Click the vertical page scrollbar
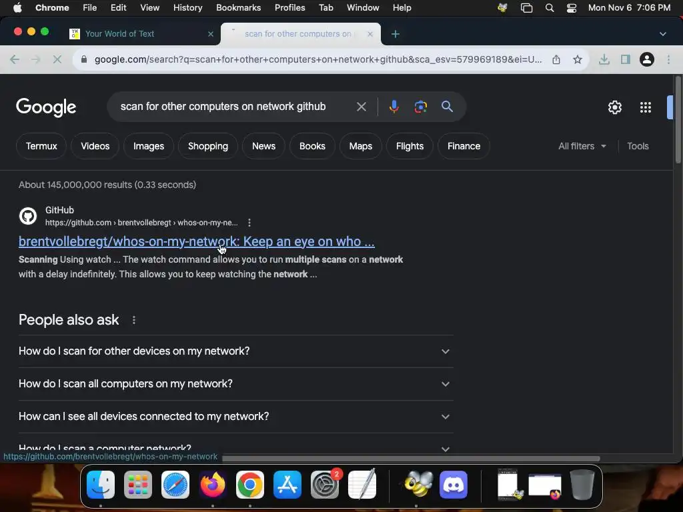The image size is (683, 512). point(678,120)
